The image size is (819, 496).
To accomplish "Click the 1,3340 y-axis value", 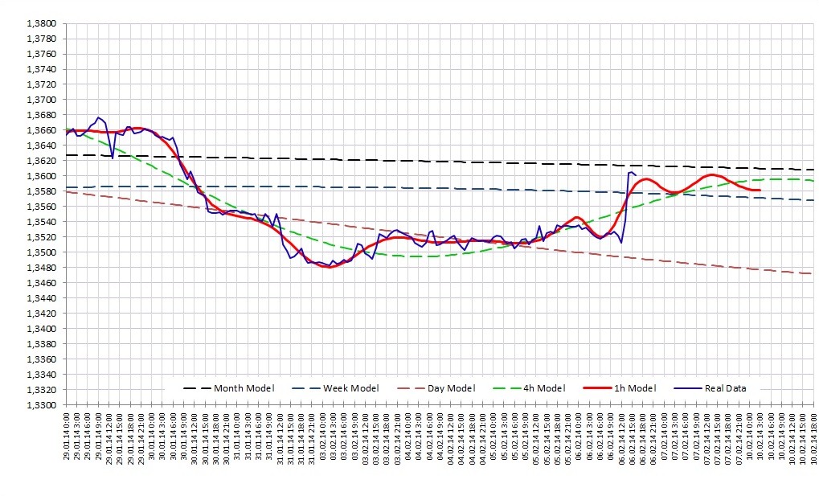I will tap(41, 375).
